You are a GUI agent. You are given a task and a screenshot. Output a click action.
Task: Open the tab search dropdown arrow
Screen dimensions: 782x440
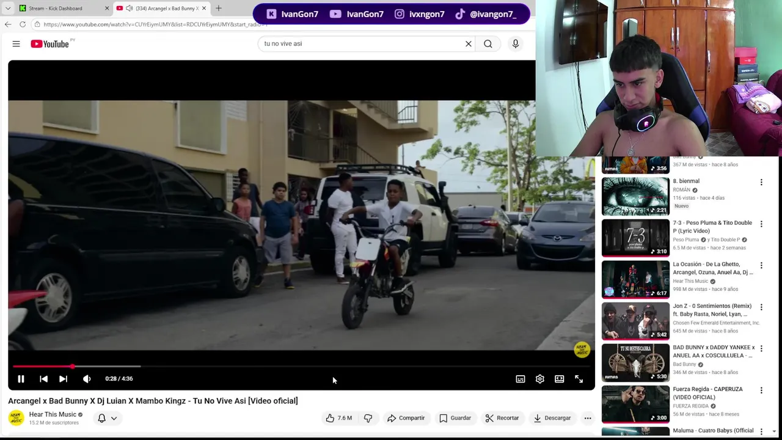tap(7, 9)
